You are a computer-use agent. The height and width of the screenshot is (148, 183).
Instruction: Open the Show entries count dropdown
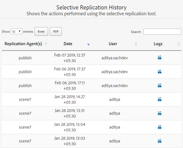[17, 31]
